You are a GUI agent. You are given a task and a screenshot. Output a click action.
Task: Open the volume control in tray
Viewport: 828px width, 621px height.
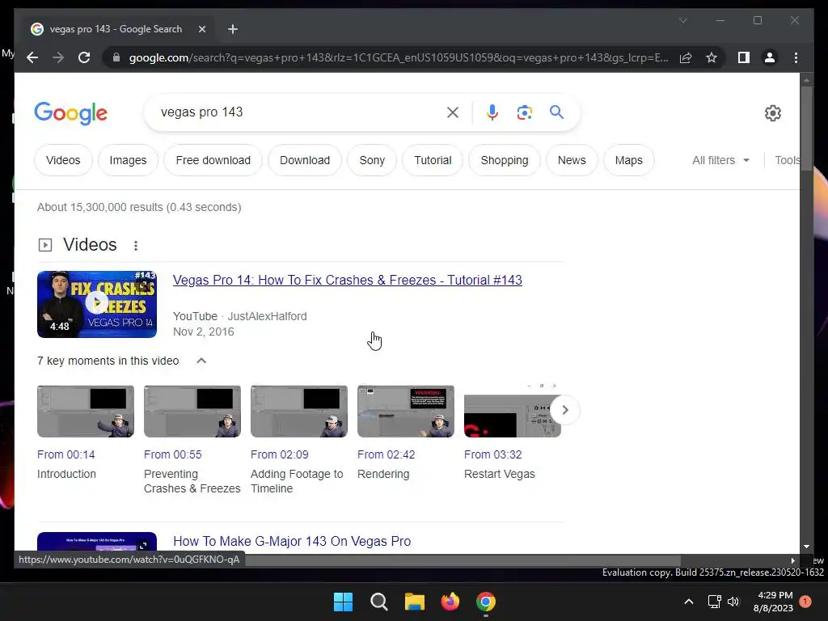click(x=733, y=602)
